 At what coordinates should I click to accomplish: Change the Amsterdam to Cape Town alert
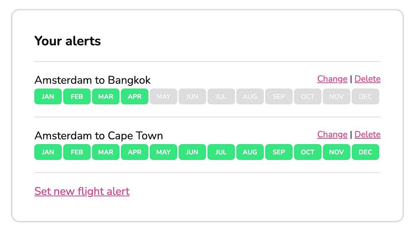[332, 135]
